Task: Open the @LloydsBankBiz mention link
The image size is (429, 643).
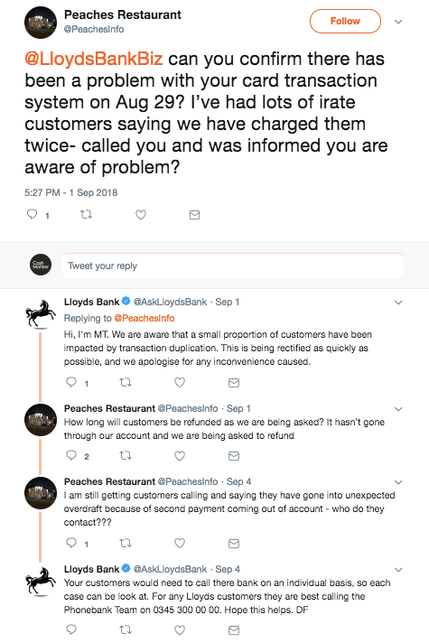Action: [94, 59]
